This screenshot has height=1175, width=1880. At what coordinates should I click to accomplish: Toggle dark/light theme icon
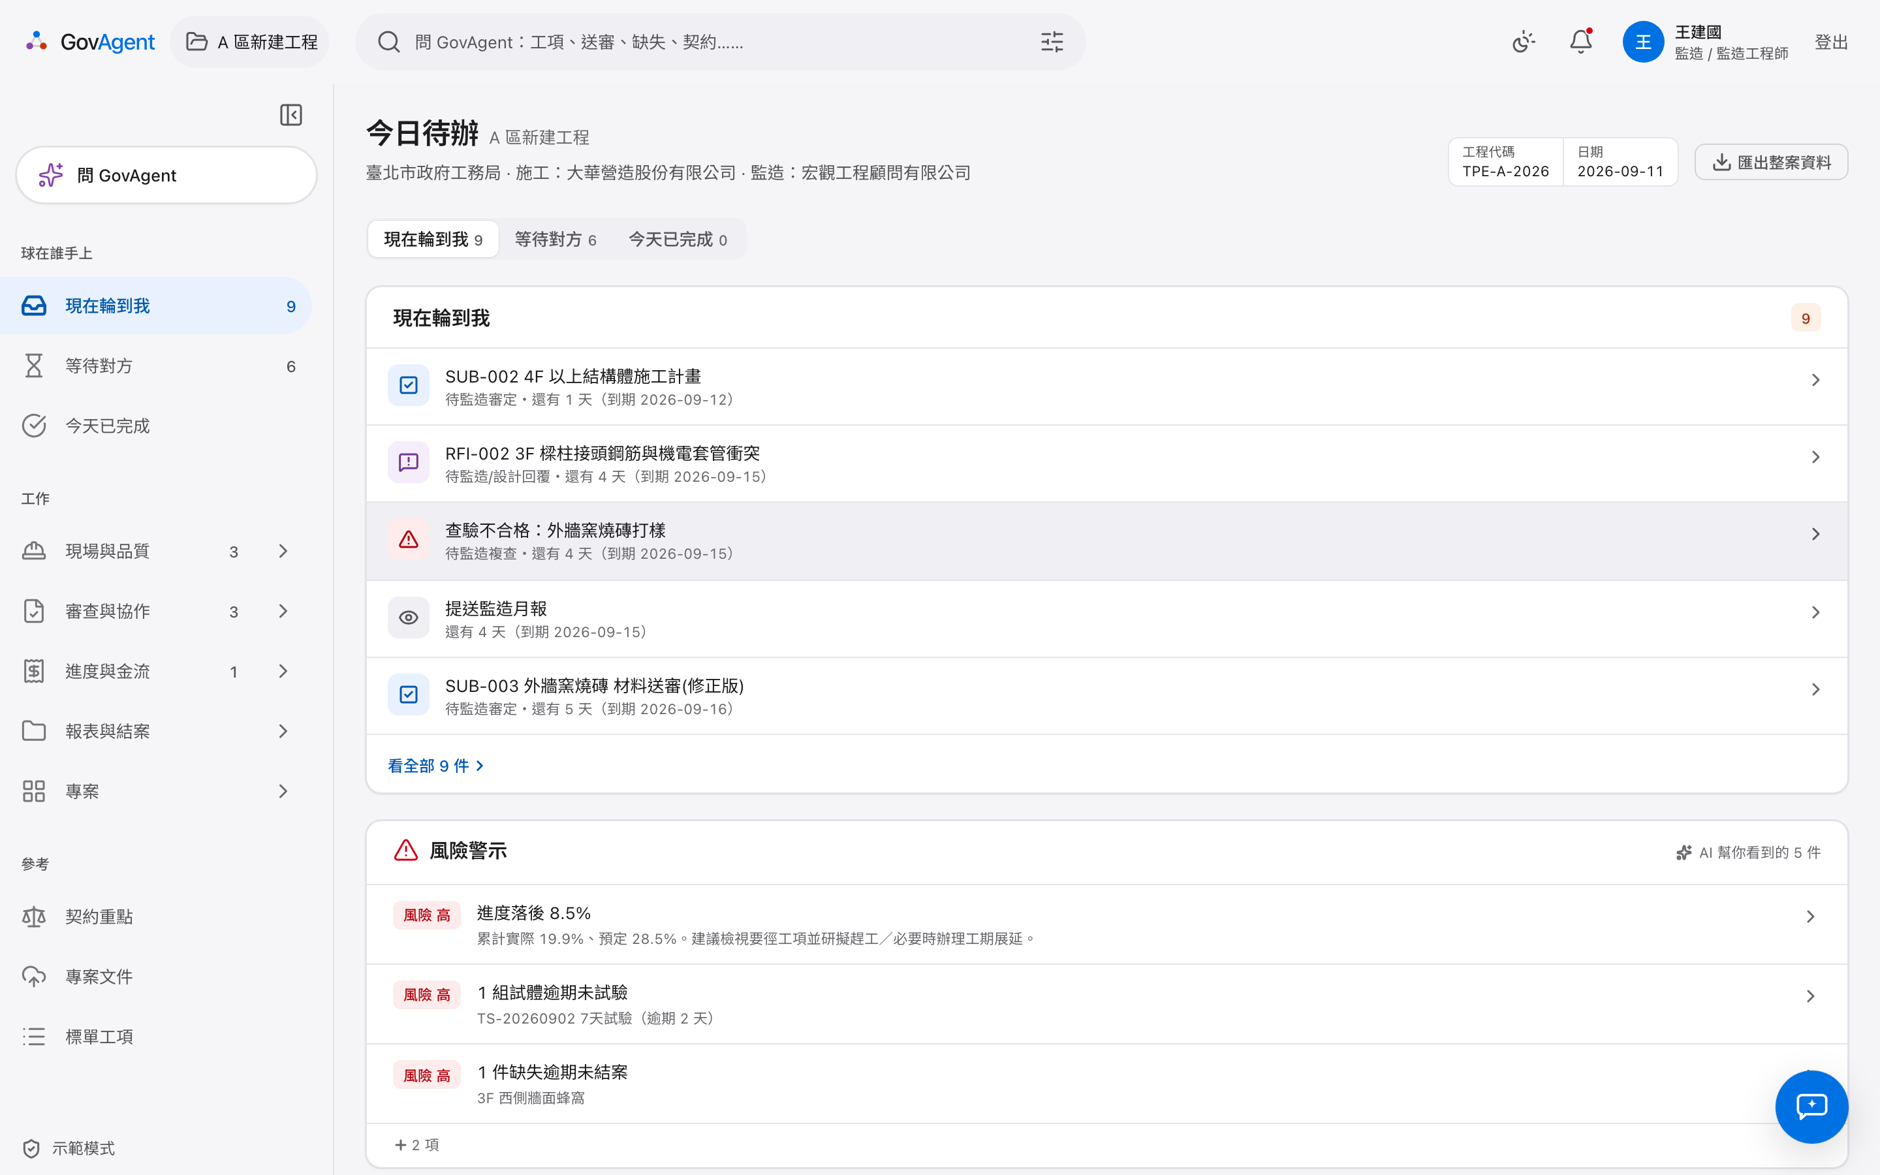[x=1524, y=42]
